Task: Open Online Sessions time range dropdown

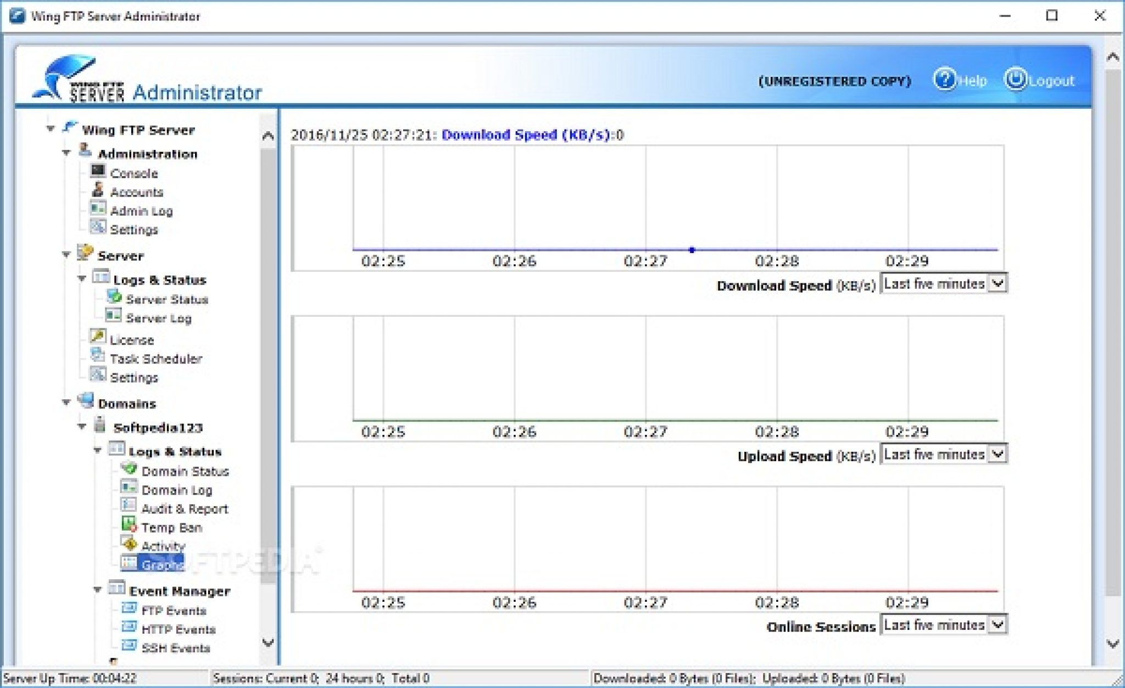Action: pyautogui.click(x=997, y=625)
